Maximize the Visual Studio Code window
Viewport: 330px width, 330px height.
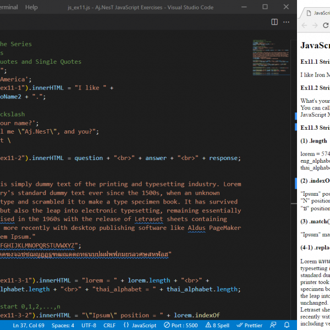[x=265, y=7]
